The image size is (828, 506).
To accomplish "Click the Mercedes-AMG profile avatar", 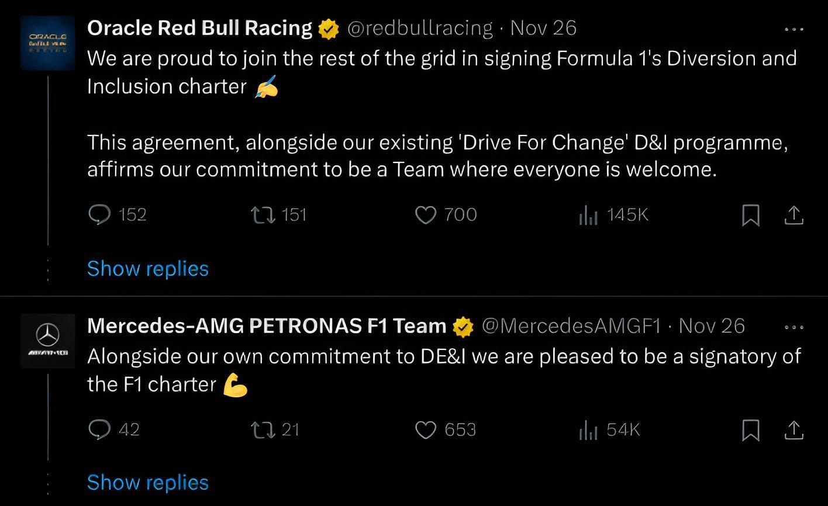I will click(x=48, y=341).
